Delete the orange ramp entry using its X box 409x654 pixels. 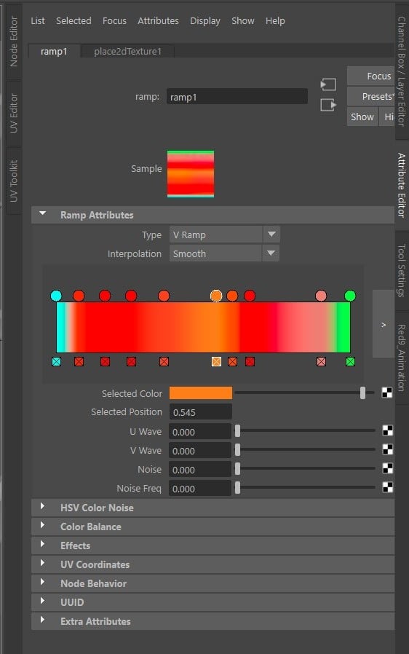(216, 362)
